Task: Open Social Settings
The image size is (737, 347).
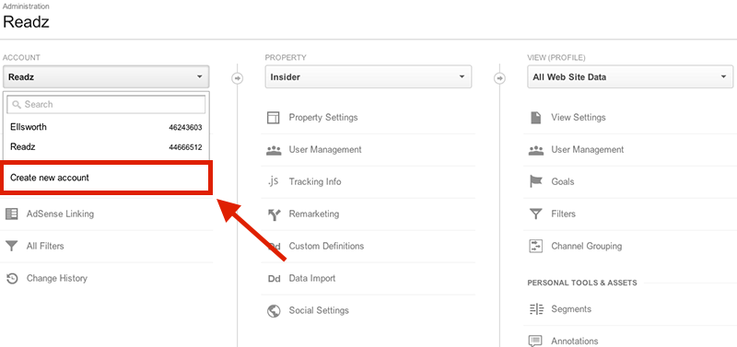Action: [319, 310]
